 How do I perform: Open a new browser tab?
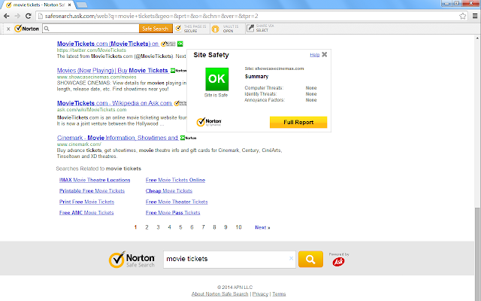(x=82, y=5)
